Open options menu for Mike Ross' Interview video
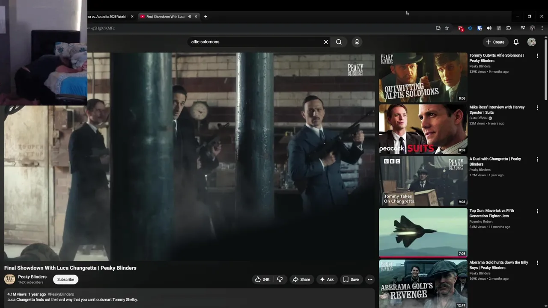This screenshot has width=548, height=308. (x=537, y=108)
